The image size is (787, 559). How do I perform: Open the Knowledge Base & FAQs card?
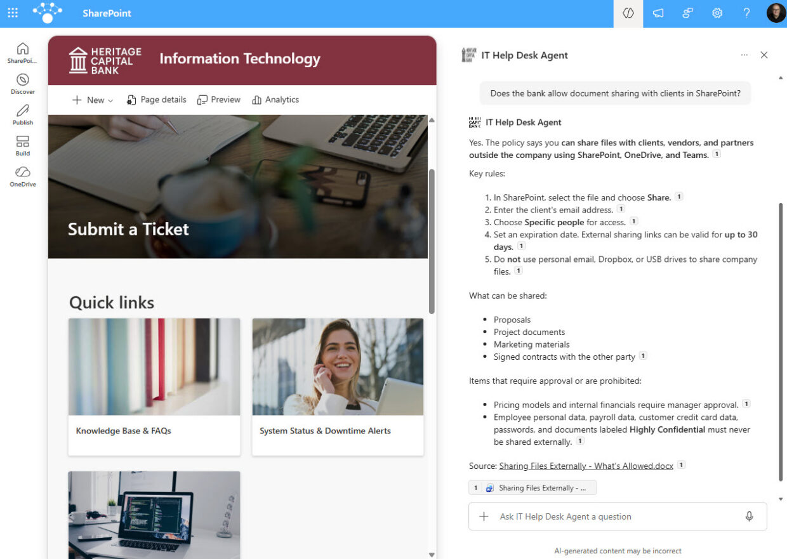(154, 387)
